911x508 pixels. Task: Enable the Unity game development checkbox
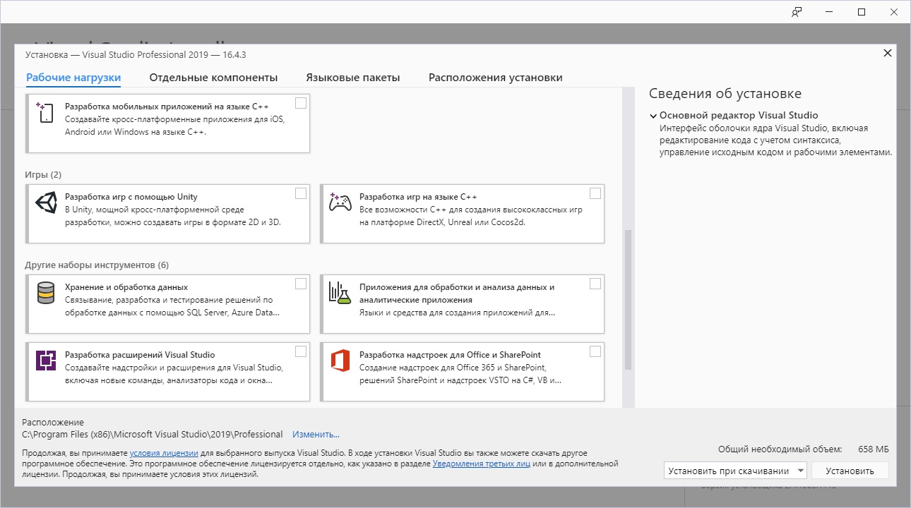point(301,193)
